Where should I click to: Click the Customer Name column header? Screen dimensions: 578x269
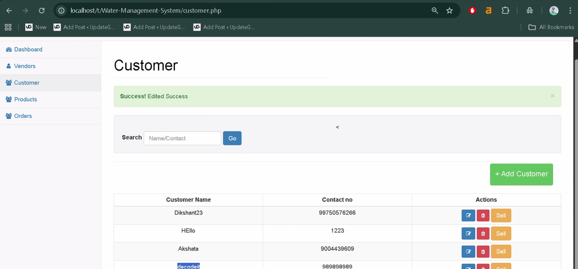[189, 200]
